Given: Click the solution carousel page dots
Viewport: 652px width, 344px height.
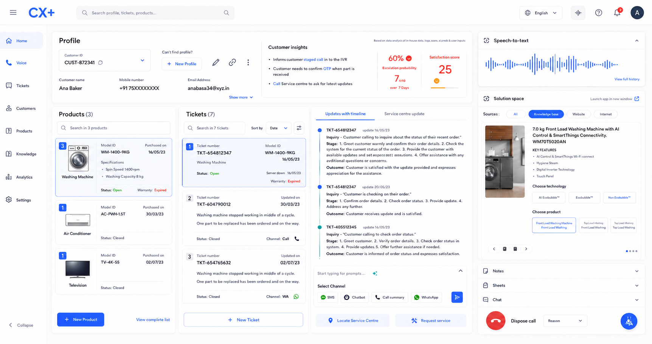Looking at the screenshot, I should [632, 251].
